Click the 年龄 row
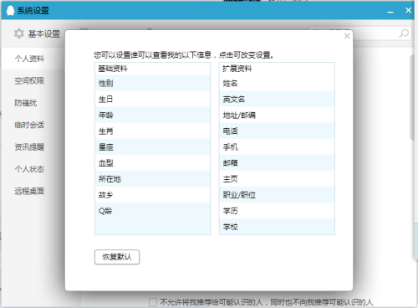The image size is (418, 308). 152,115
